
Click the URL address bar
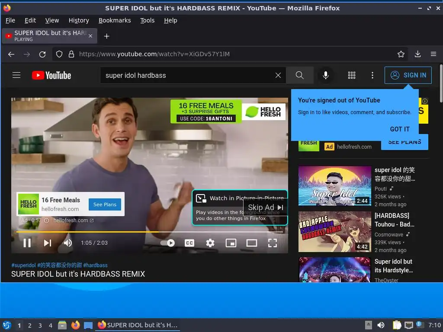pyautogui.click(x=230, y=54)
